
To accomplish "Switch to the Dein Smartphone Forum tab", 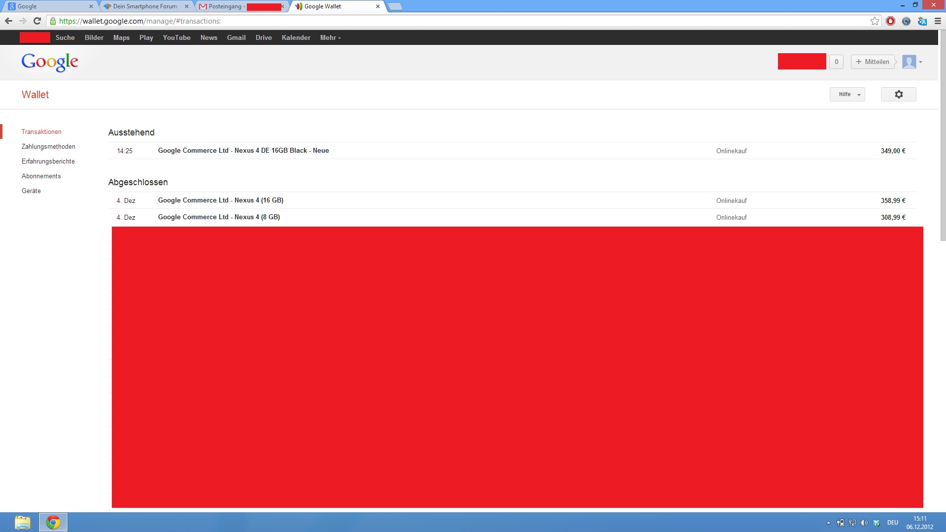I will pos(145,6).
